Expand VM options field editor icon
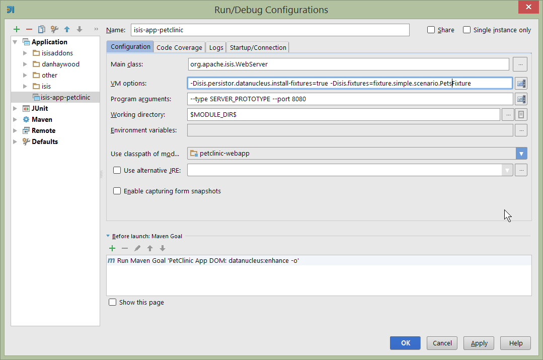This screenshot has height=360, width=543. [521, 83]
